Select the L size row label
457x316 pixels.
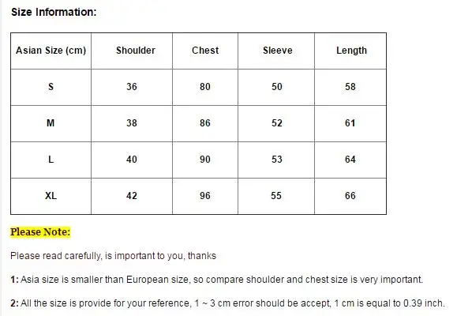(x=51, y=160)
